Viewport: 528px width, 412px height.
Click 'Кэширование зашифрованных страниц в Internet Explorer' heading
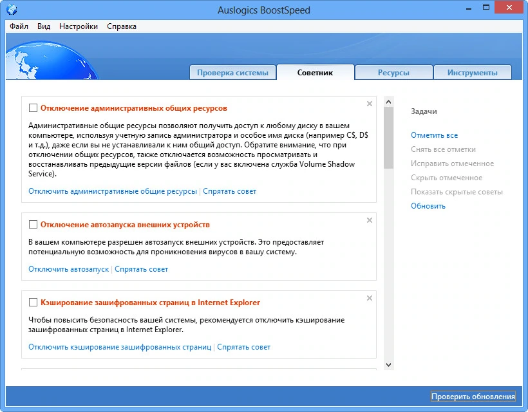(150, 303)
